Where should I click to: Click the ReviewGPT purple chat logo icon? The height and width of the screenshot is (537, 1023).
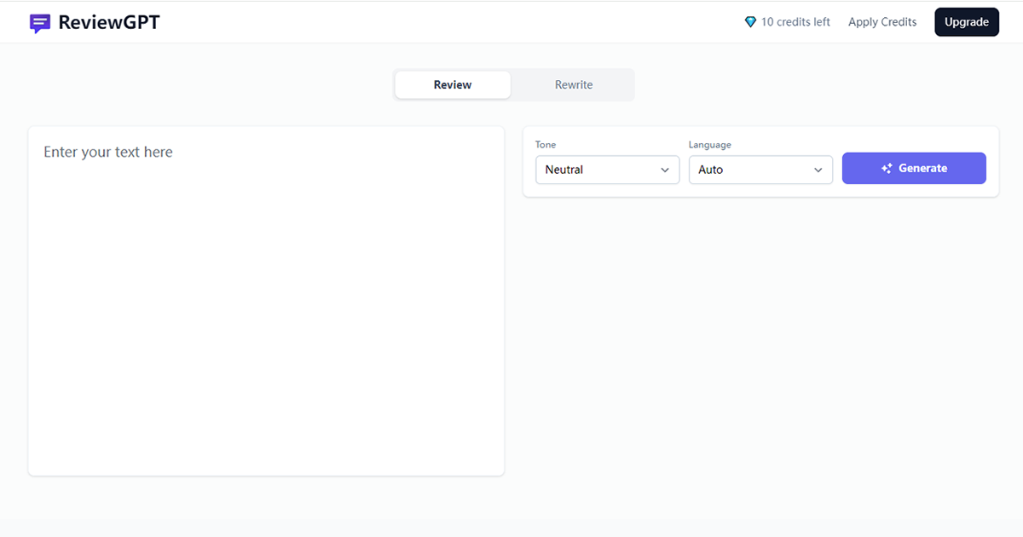(x=40, y=23)
